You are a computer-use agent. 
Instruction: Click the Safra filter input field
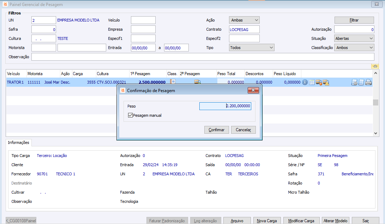[x=44, y=29]
